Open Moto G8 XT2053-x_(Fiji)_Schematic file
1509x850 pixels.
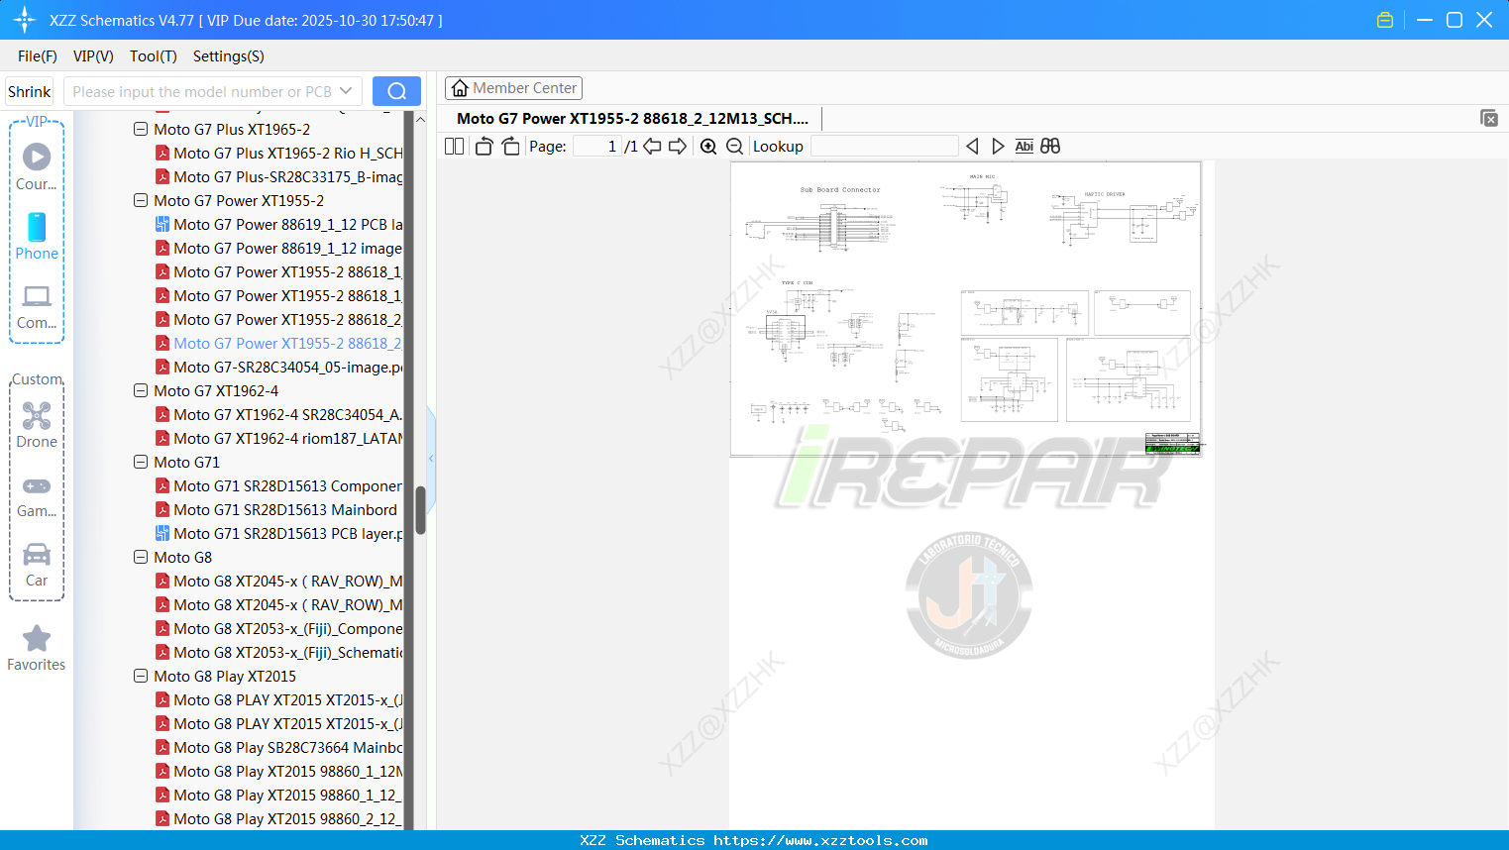click(x=287, y=653)
